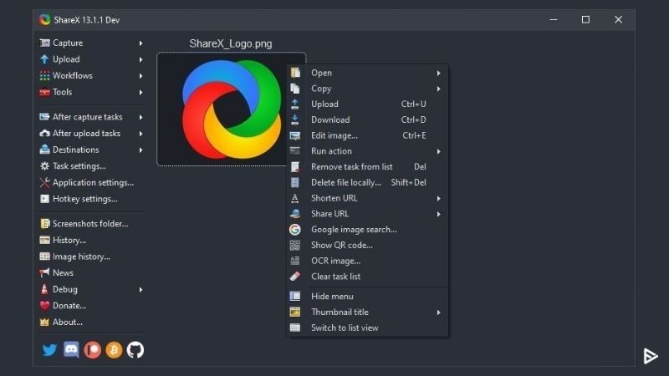Viewport: 669px width, 376px height.
Task: Click the Google image search icon
Action: click(x=295, y=230)
